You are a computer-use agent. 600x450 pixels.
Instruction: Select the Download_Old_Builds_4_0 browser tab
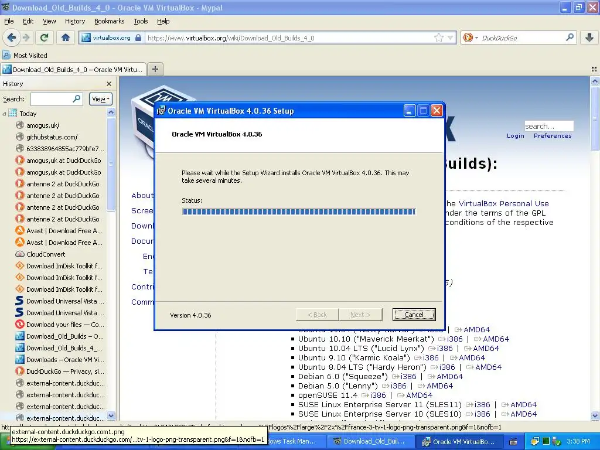(73, 69)
